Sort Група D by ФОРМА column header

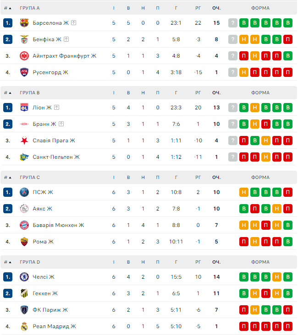260,262
